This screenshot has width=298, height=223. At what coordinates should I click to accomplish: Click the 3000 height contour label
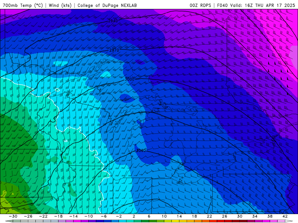coord(129,79)
